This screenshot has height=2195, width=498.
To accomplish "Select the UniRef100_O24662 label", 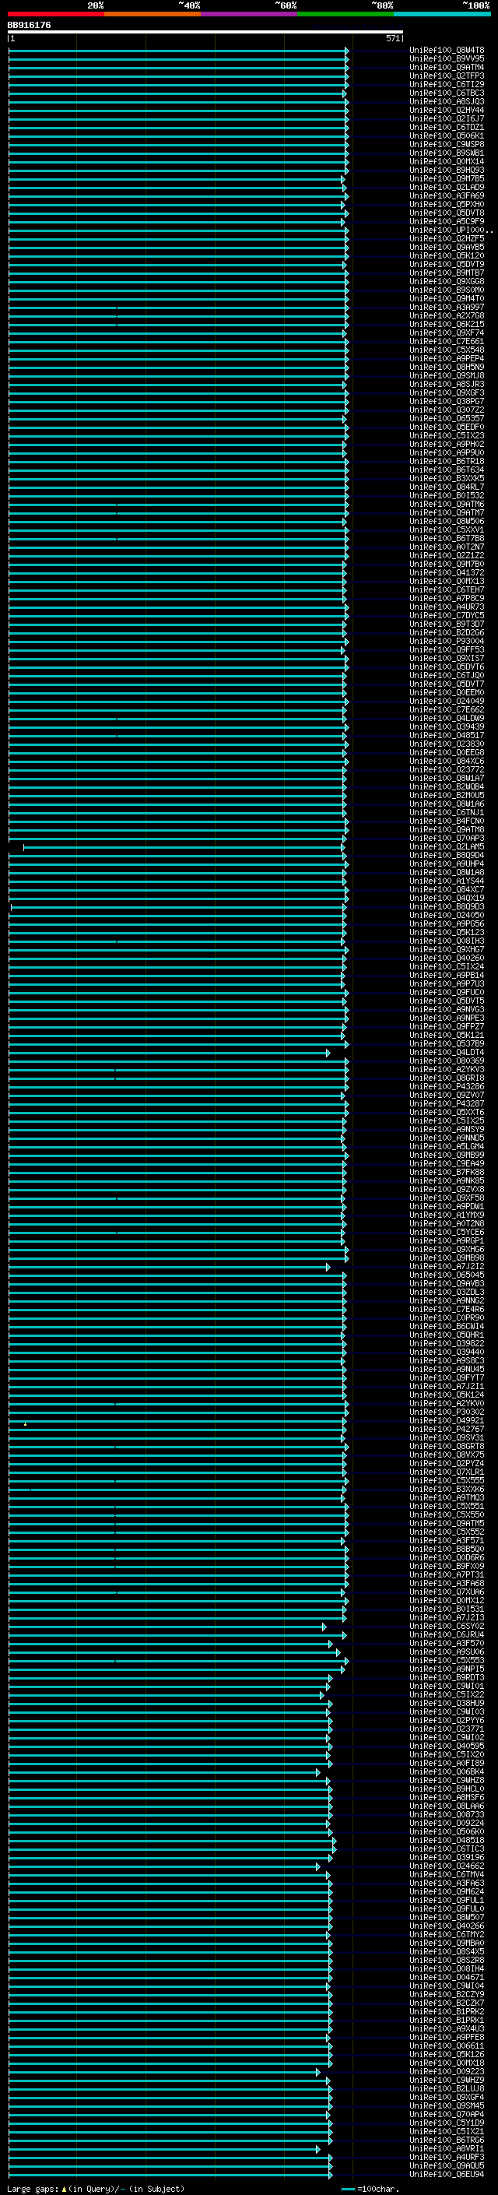I will coord(447,1865).
